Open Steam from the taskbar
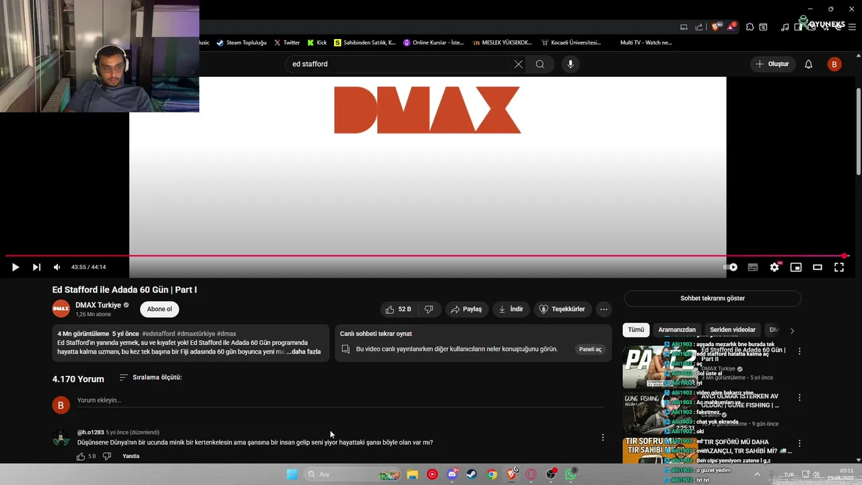 pyautogui.click(x=471, y=474)
